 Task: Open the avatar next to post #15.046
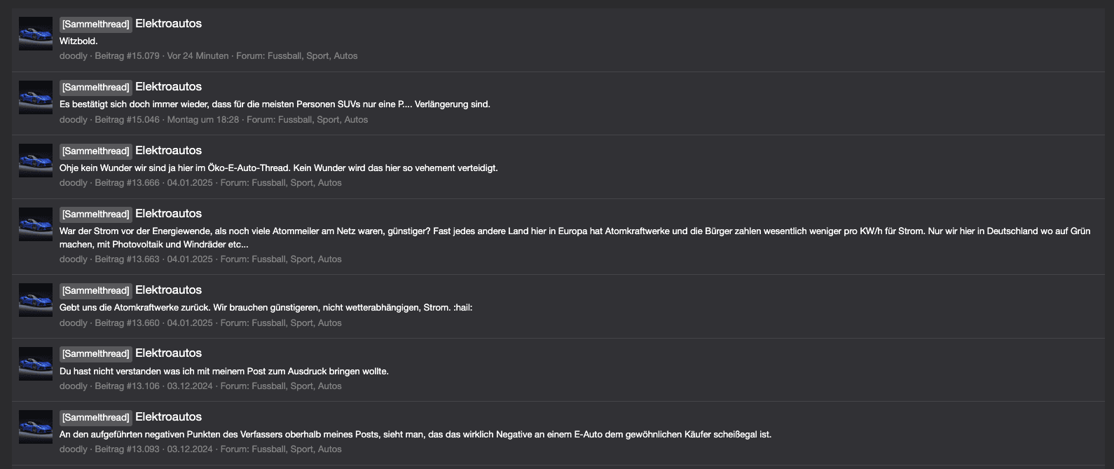click(36, 97)
